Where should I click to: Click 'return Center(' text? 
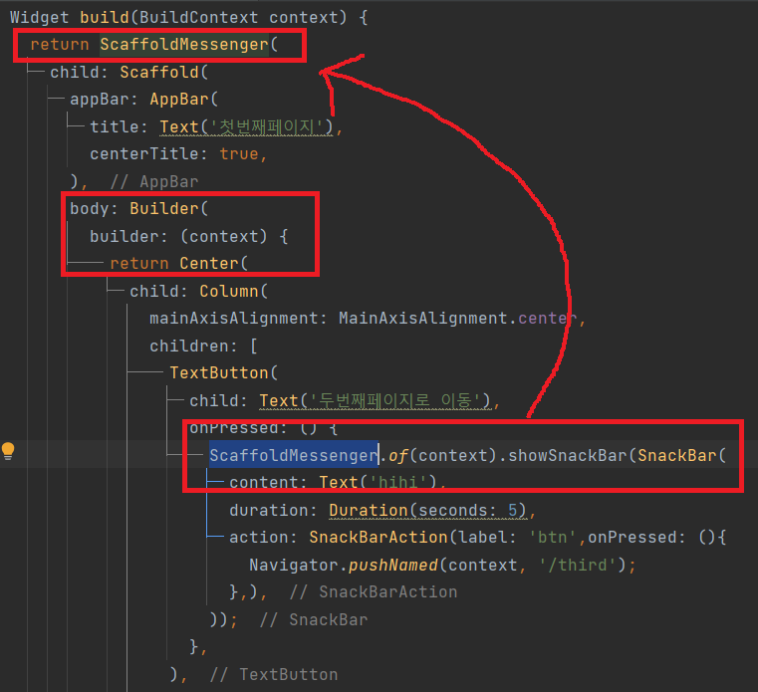[178, 264]
